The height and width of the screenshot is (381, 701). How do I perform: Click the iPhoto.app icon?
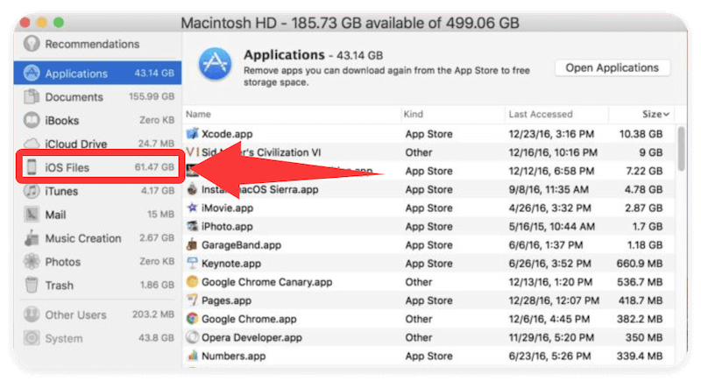192,226
